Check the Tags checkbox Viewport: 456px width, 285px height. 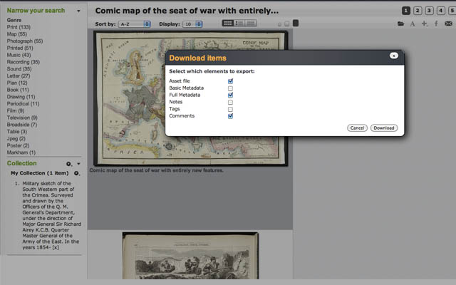(x=230, y=109)
